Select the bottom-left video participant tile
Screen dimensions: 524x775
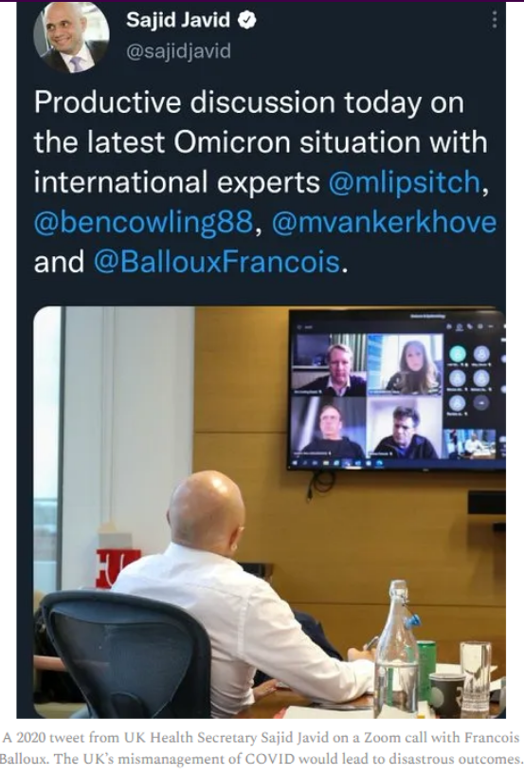329,427
